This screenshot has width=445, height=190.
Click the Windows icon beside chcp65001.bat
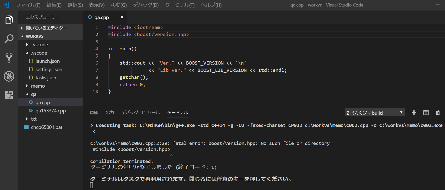pyautogui.click(x=26, y=127)
